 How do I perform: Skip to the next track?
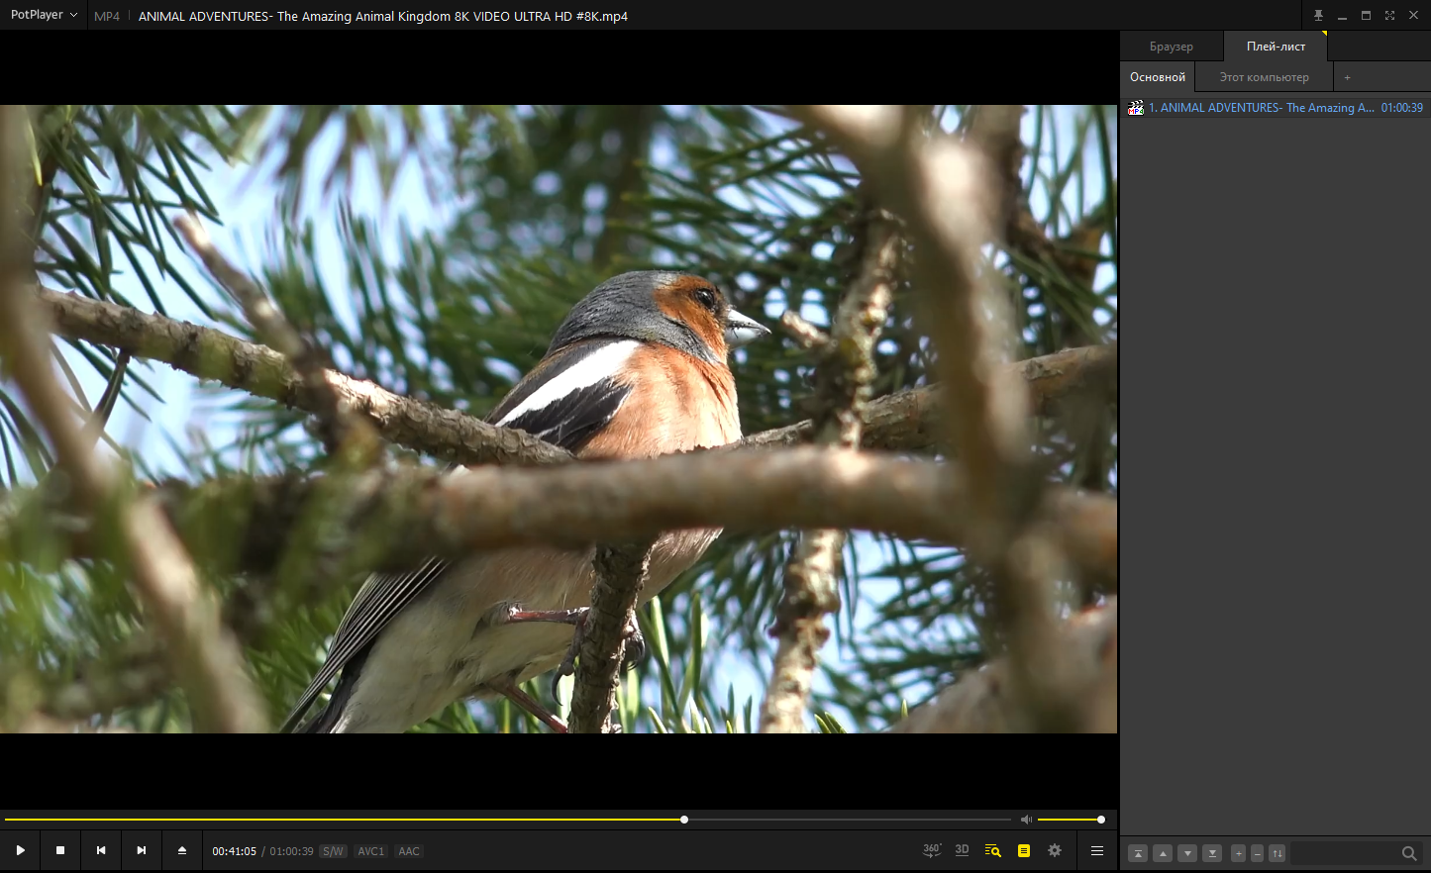142,850
